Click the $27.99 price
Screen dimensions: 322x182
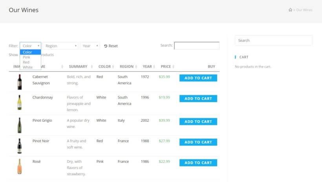(x=164, y=141)
